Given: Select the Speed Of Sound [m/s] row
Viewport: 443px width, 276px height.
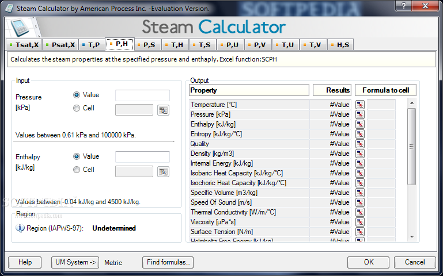Looking at the screenshot, I should pyautogui.click(x=249, y=202).
